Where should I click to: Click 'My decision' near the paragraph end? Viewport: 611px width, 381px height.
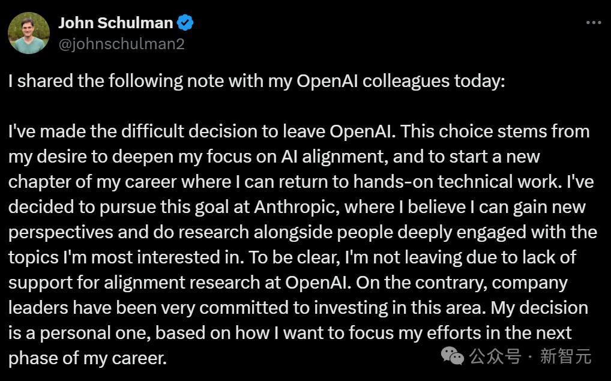[540, 308]
